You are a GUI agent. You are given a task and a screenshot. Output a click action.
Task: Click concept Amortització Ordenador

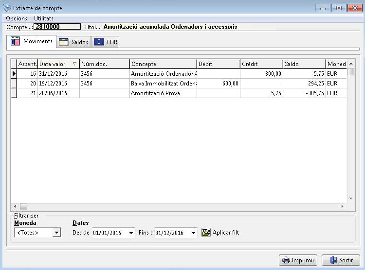pos(163,74)
